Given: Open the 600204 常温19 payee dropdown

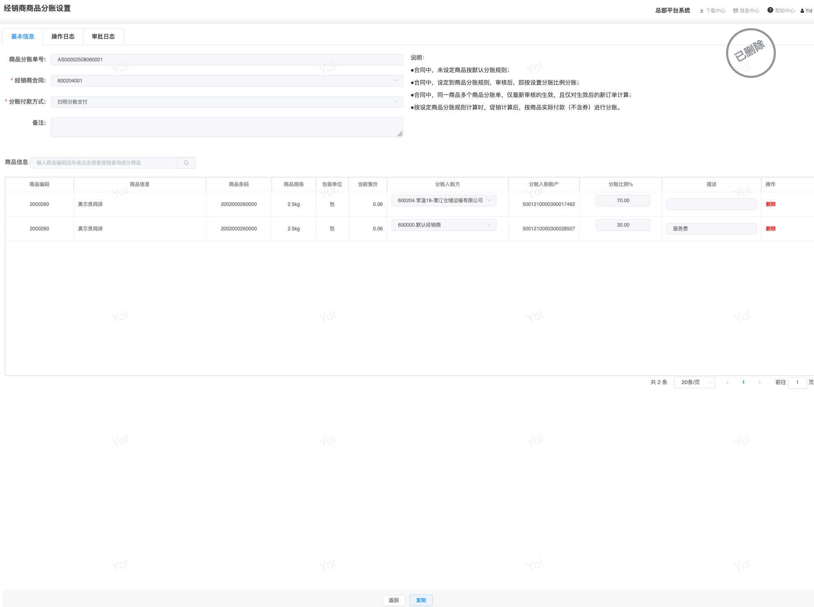Looking at the screenshot, I should pos(443,201).
